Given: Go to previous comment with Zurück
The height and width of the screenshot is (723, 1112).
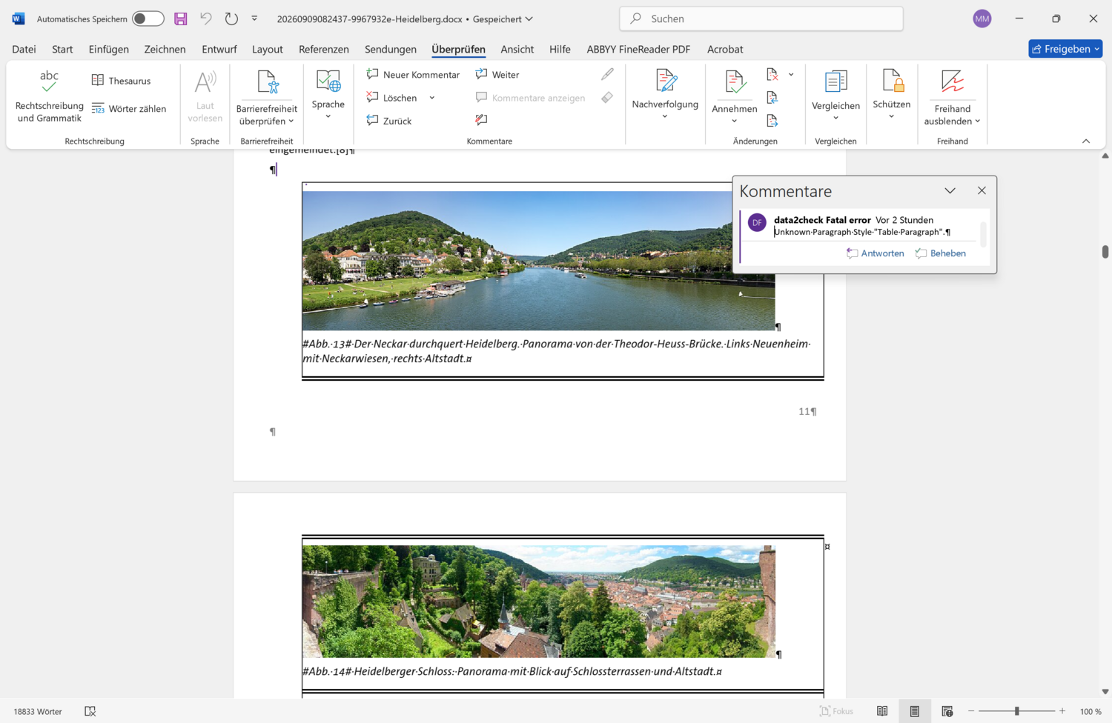Looking at the screenshot, I should [x=389, y=121].
